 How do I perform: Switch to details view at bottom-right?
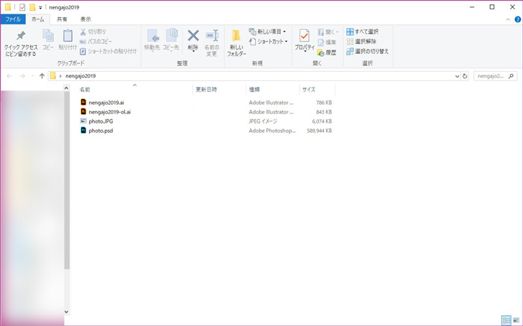click(x=506, y=320)
